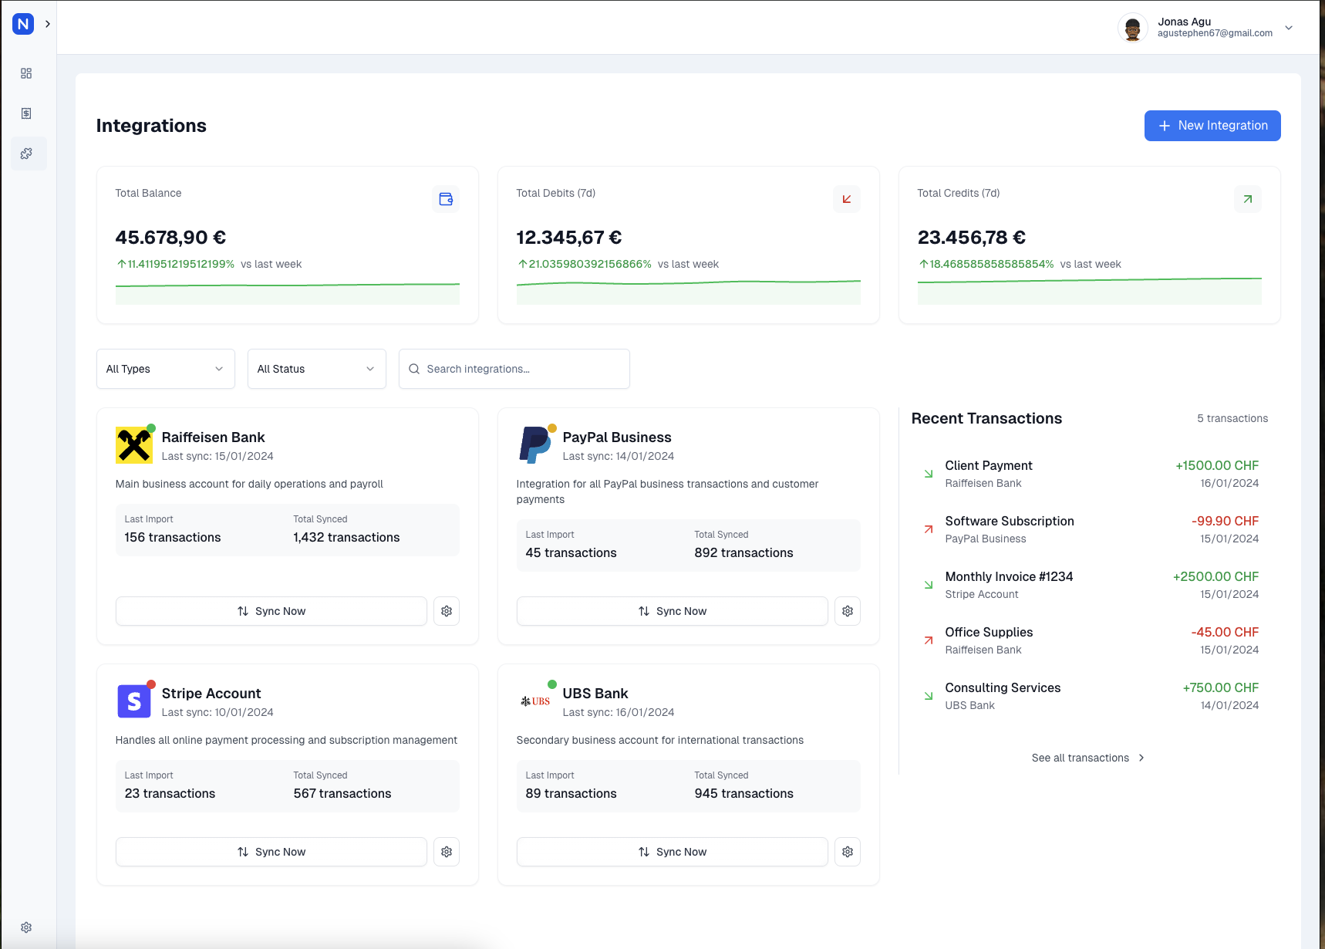
Task: Click the New Integration button
Action: pos(1212,126)
